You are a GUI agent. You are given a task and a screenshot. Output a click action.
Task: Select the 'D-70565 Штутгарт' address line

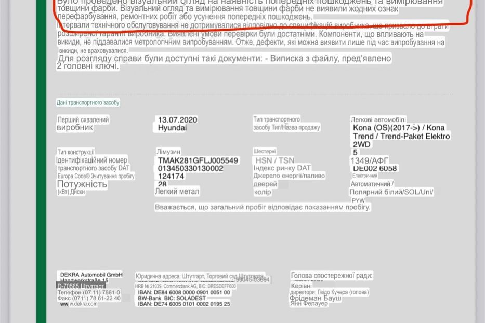(x=81, y=286)
